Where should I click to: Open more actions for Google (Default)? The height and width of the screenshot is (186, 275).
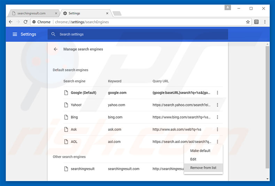[217, 92]
